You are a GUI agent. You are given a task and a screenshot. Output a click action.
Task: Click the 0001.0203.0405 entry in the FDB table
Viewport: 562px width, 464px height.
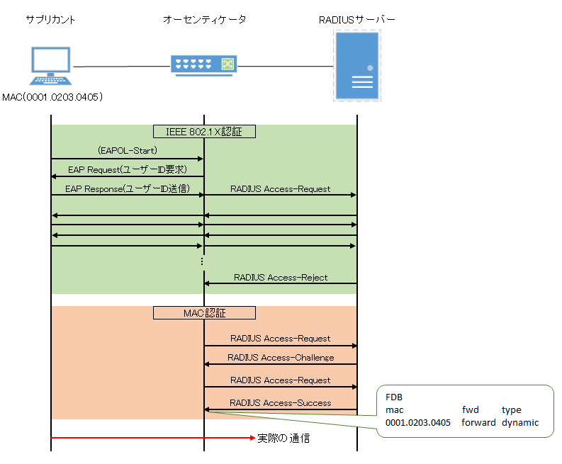pos(418,423)
